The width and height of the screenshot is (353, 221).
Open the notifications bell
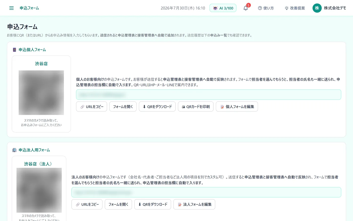246,8
